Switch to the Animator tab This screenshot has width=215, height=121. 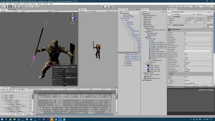click(12, 9)
